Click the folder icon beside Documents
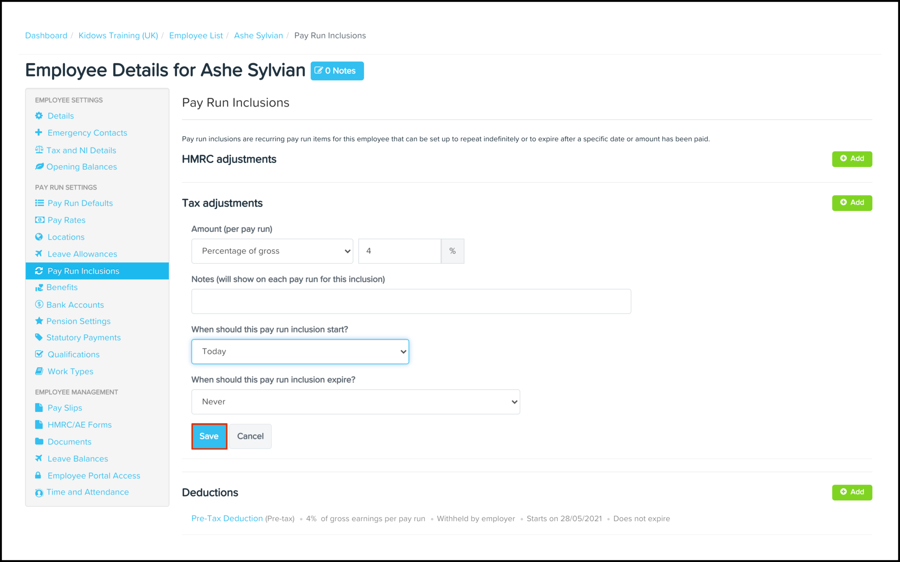Screen dimensions: 900x562 [x=39, y=441]
